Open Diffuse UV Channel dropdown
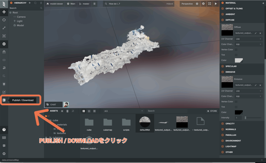Image resolution: width=266 pixels, height=163 pixels. (x=249, y=39)
